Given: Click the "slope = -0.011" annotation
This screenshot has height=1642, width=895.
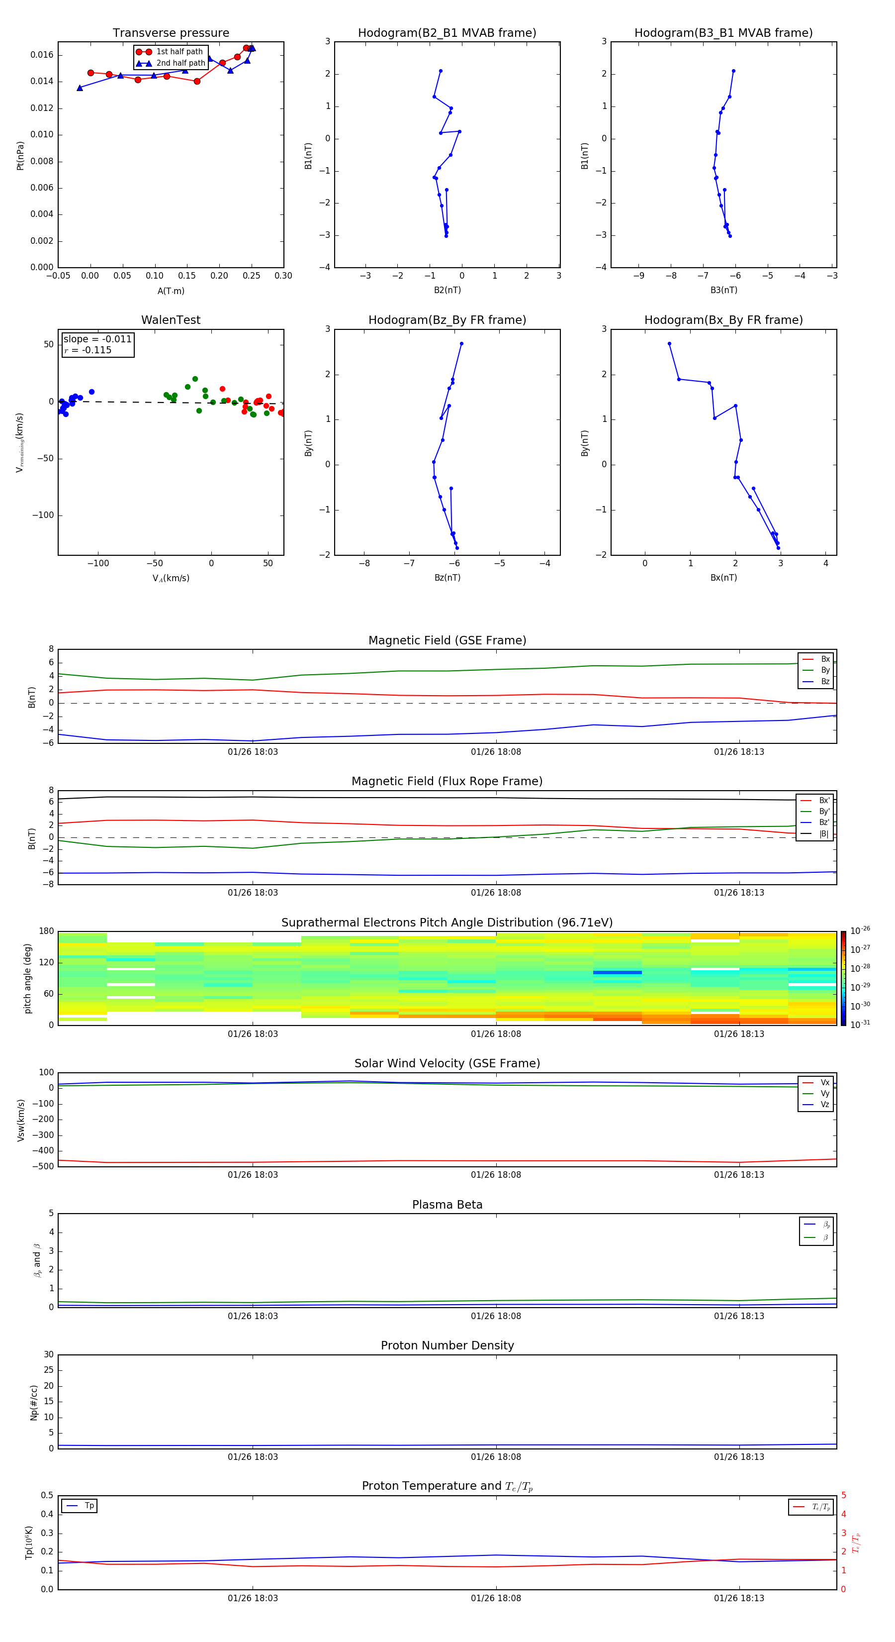Looking at the screenshot, I should (97, 339).
